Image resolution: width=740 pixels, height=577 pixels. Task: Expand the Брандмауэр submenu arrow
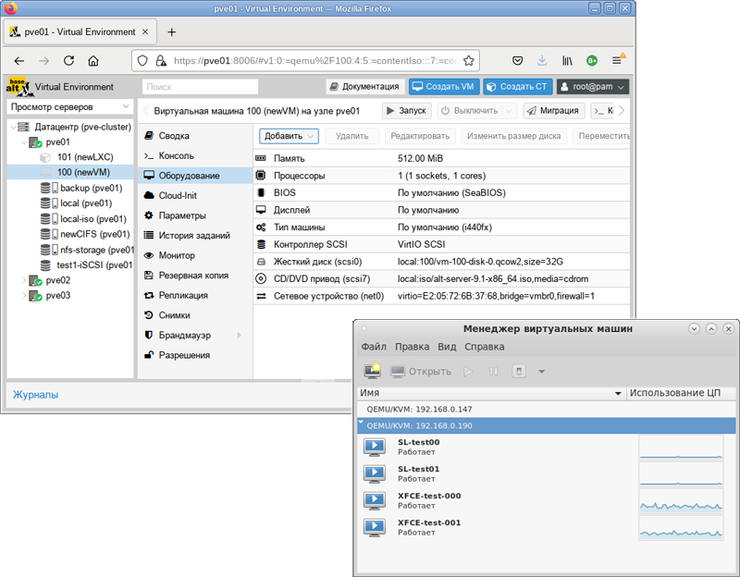coord(239,335)
